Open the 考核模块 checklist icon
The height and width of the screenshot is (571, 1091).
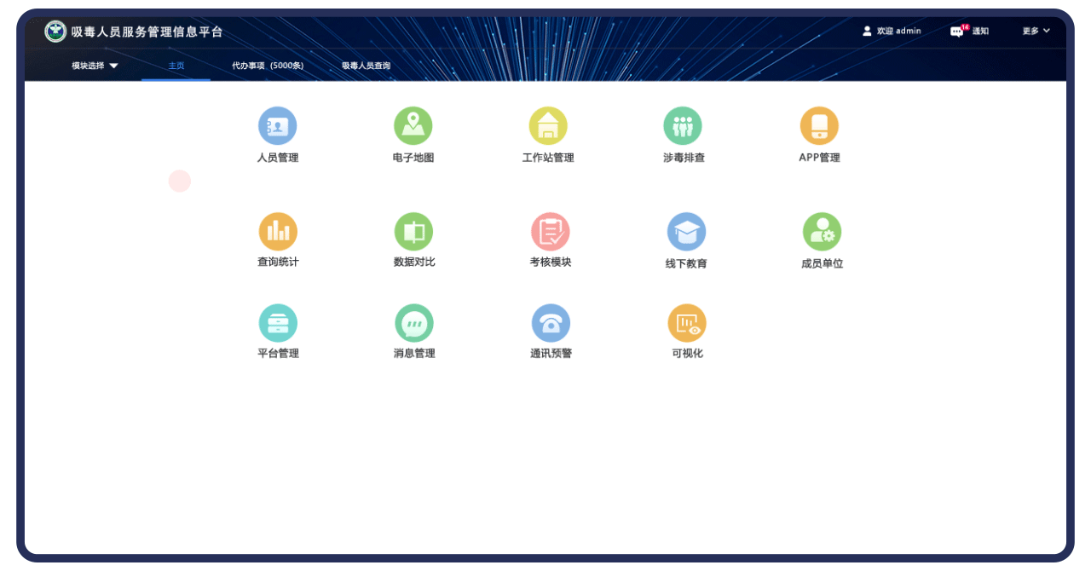click(551, 232)
